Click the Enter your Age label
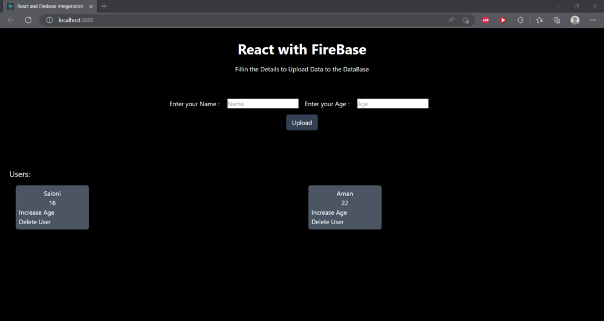 point(327,104)
